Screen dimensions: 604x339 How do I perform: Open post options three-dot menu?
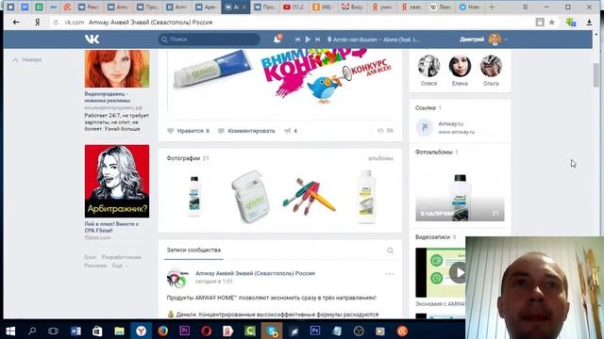tap(390, 274)
